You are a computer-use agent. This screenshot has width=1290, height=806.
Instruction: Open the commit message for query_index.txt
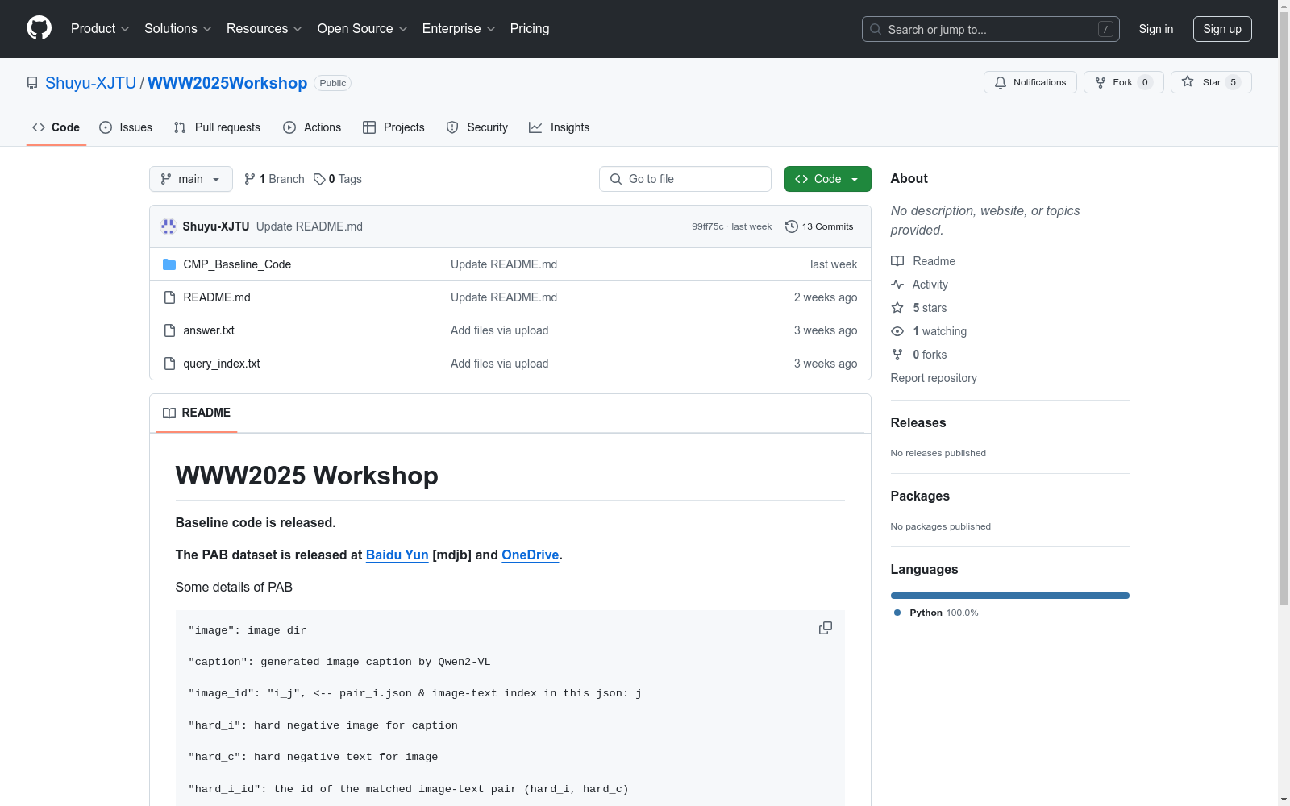click(500, 364)
